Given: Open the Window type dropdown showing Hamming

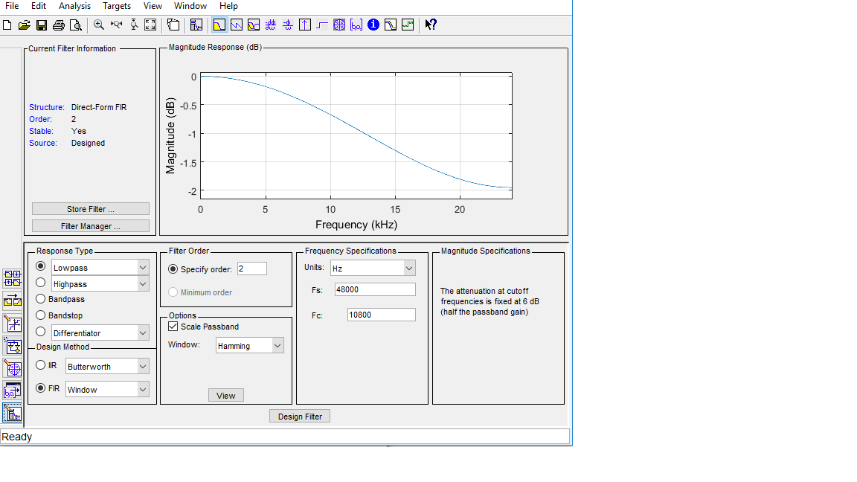Looking at the screenshot, I should 250,346.
